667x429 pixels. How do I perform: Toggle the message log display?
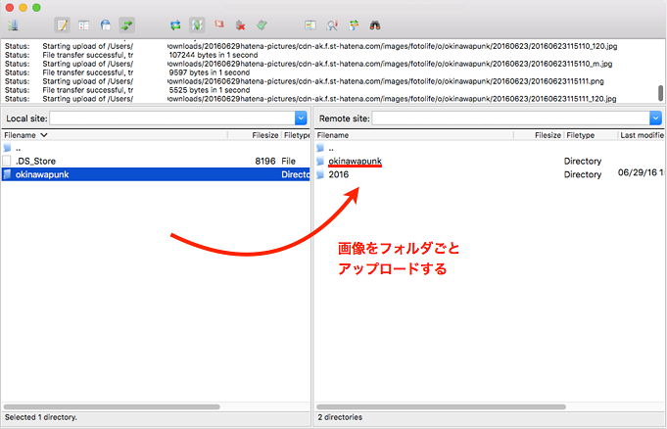pos(62,25)
